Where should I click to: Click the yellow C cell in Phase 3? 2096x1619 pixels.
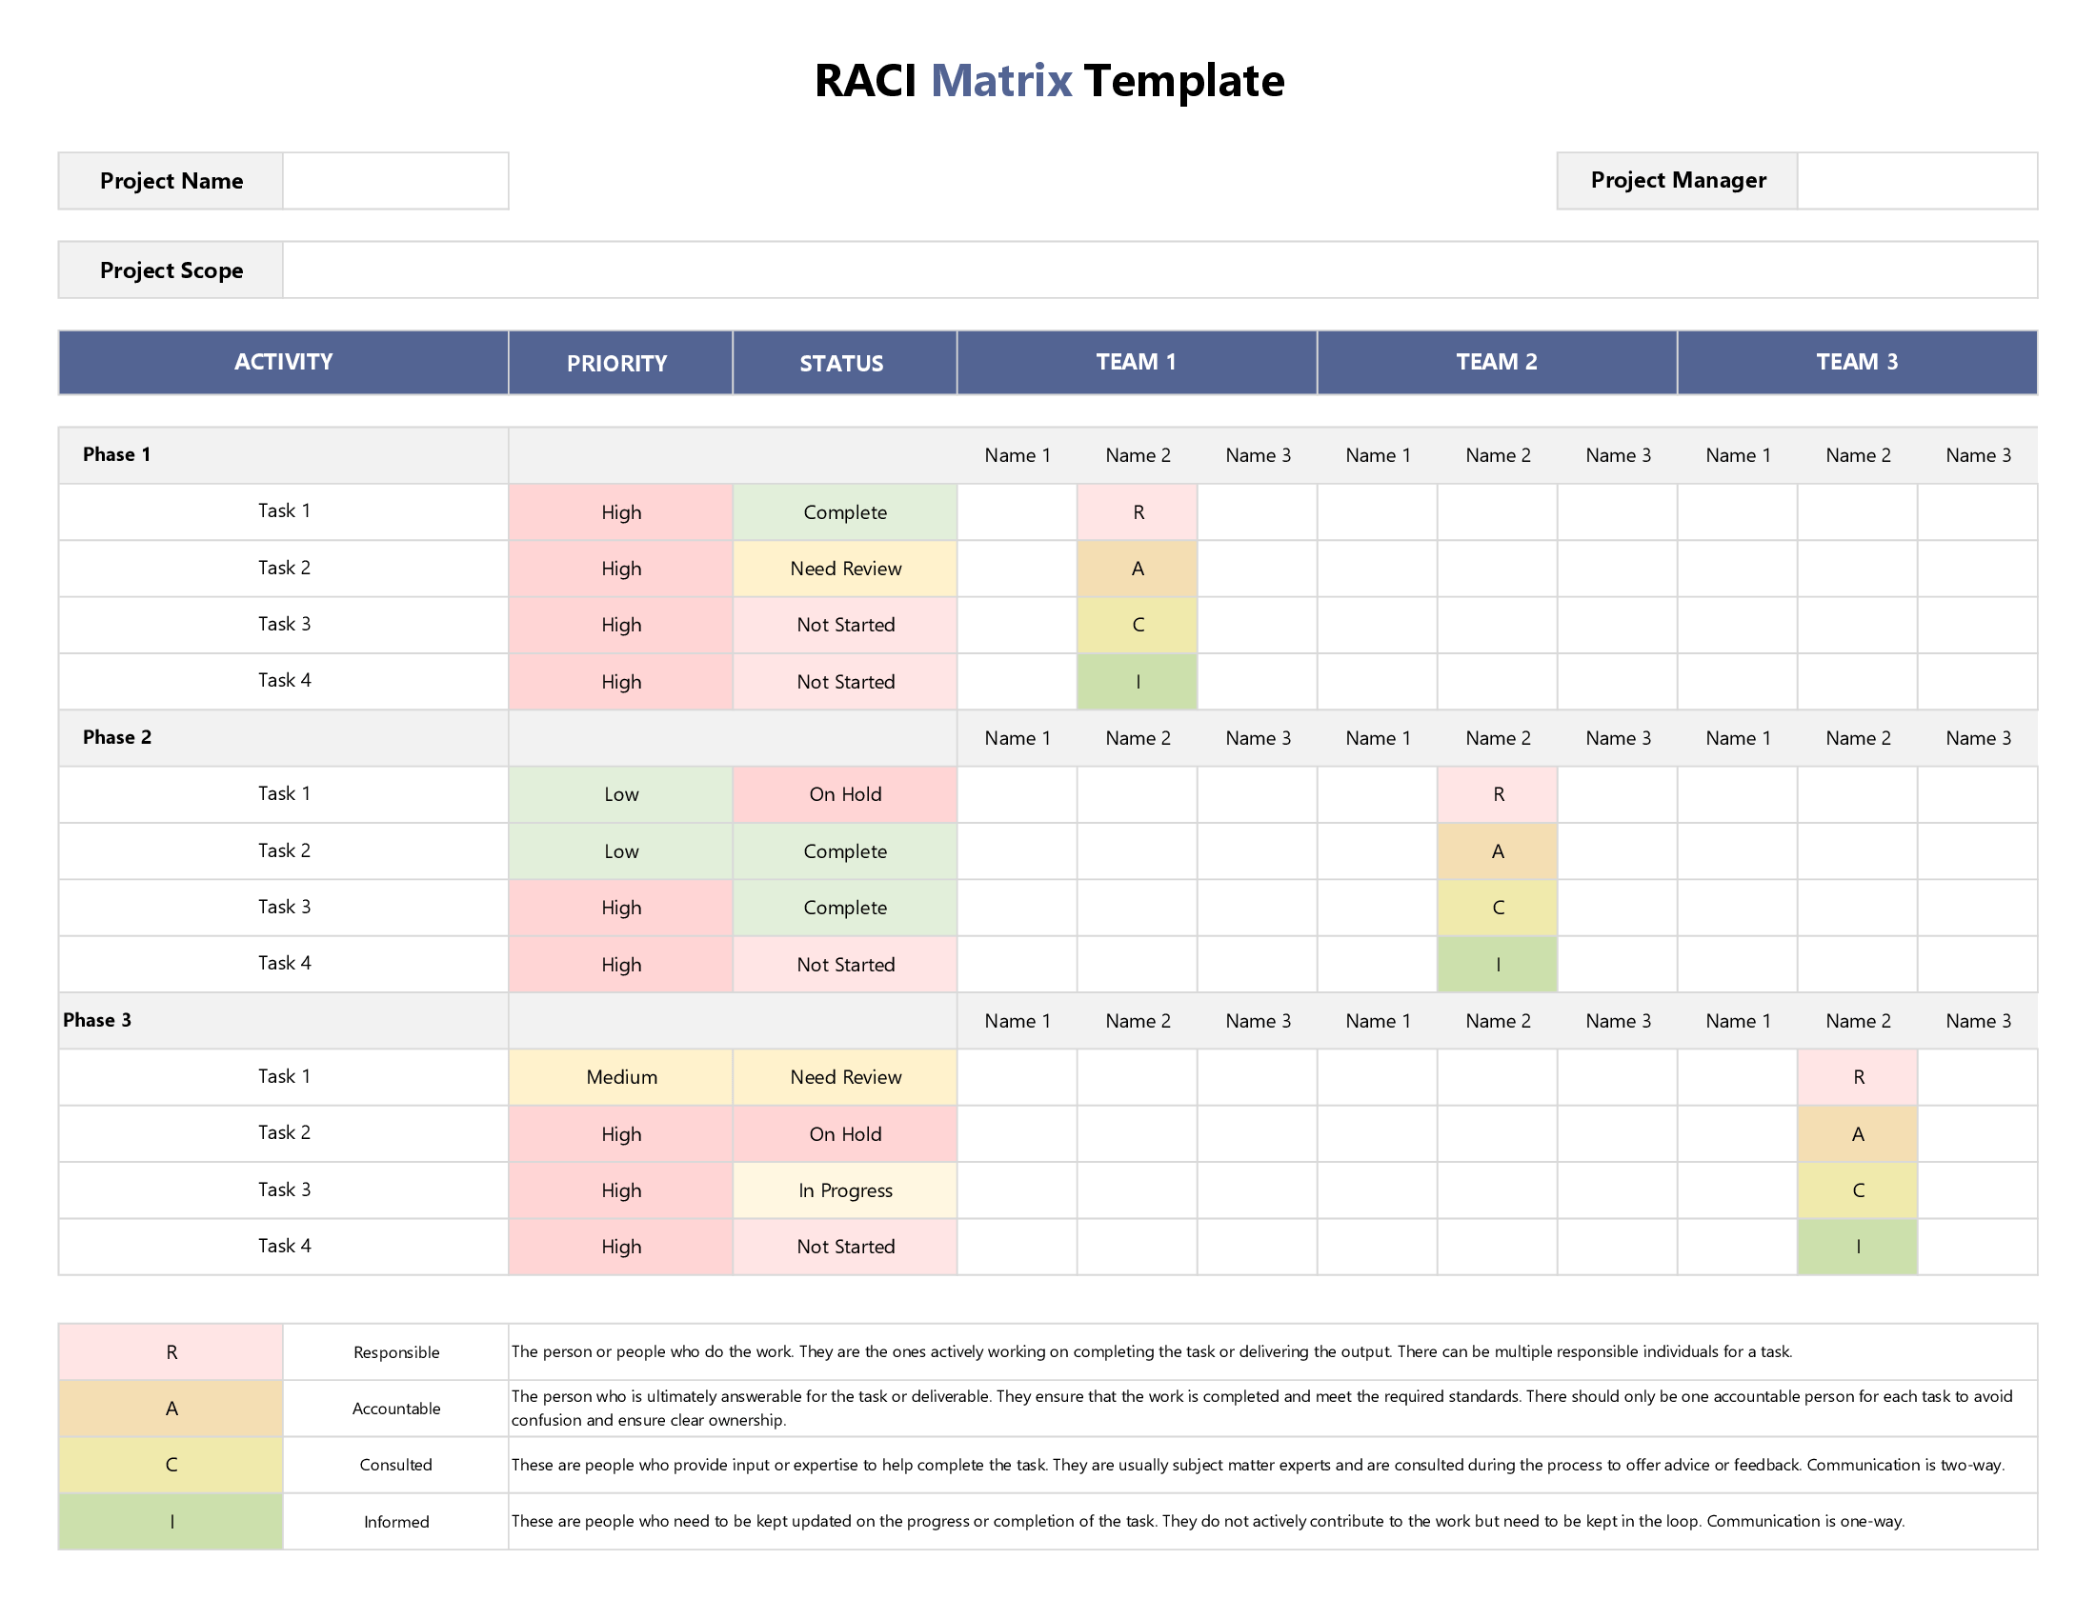[x=1857, y=1190]
